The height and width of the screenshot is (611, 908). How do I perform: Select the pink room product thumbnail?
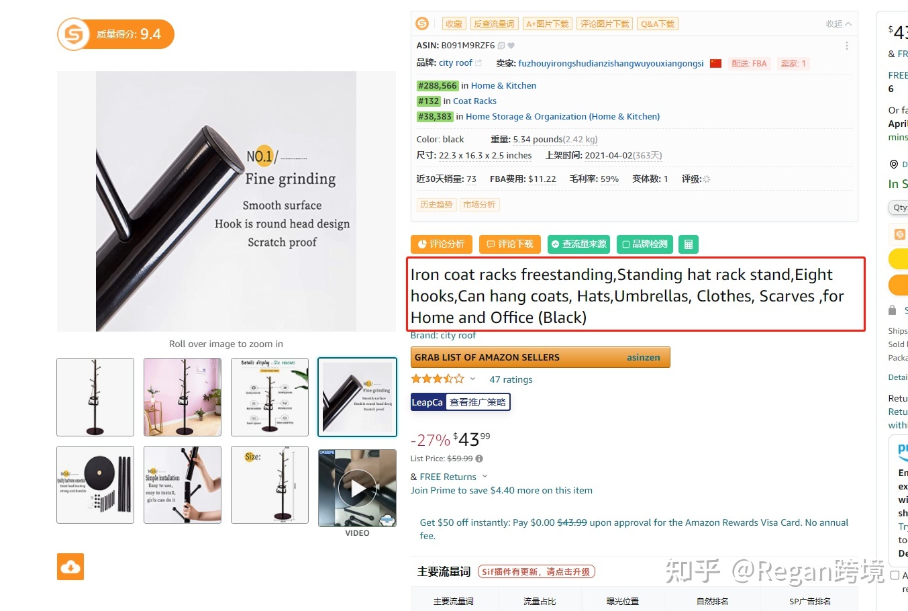[x=183, y=397]
